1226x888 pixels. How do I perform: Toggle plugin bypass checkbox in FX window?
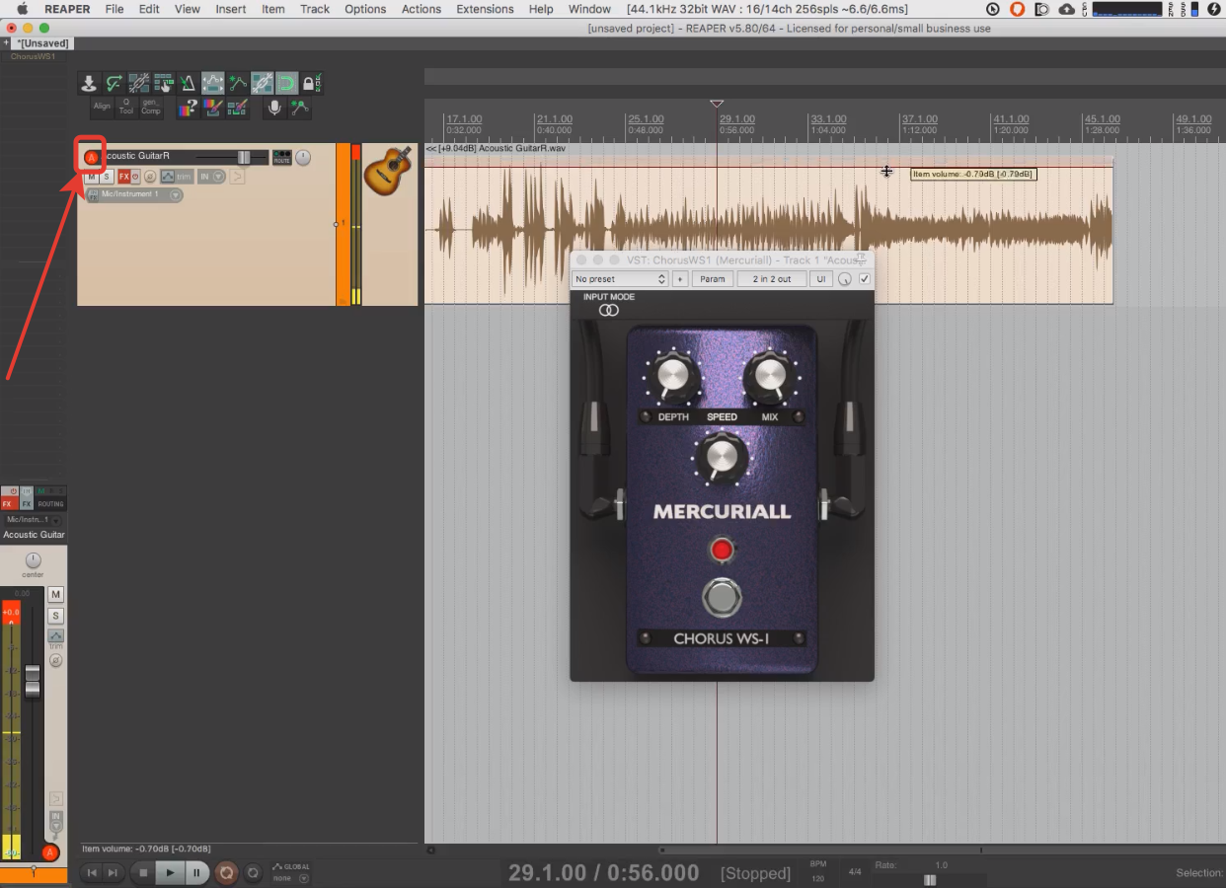865,279
